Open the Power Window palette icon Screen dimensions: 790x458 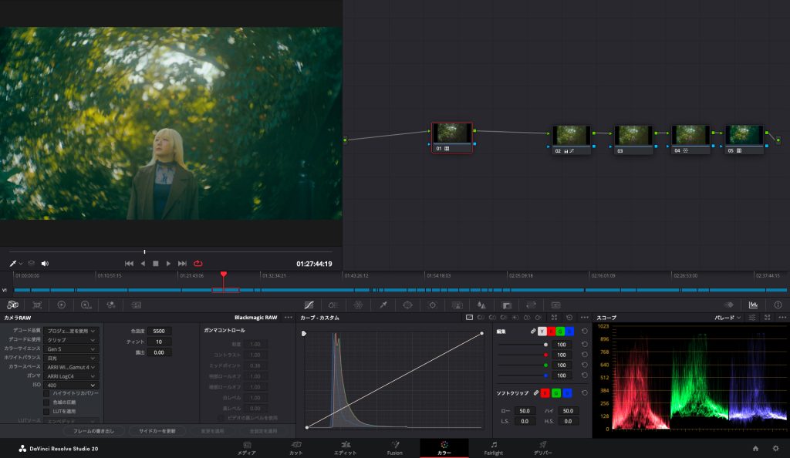(407, 305)
